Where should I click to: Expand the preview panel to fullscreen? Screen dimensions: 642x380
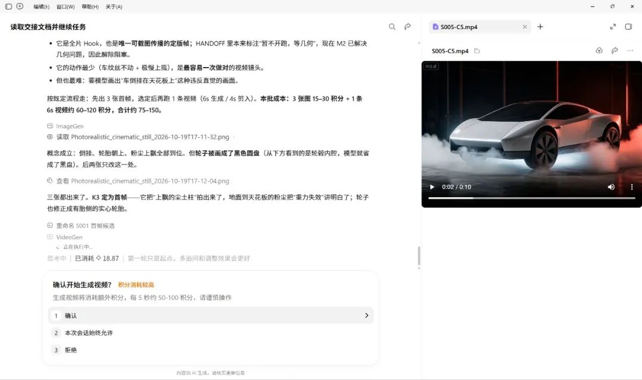click(x=613, y=27)
